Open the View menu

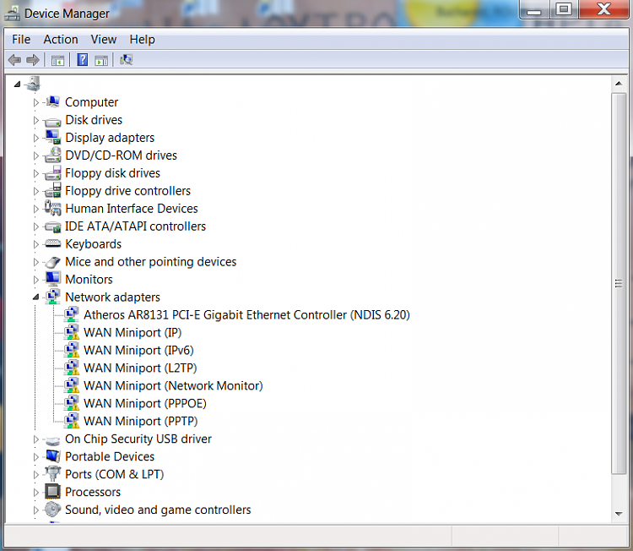pyautogui.click(x=103, y=40)
